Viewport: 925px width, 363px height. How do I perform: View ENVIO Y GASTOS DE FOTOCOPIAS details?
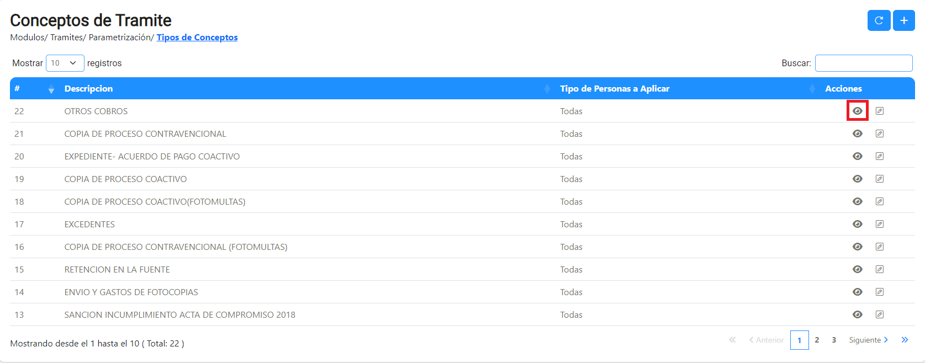click(858, 292)
